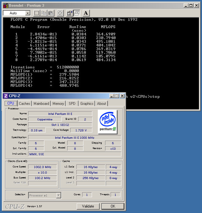Click the CPU-Z 'Z' title bar icon
Image resolution: width=202 pixels, height=213 pixels.
point(6,96)
